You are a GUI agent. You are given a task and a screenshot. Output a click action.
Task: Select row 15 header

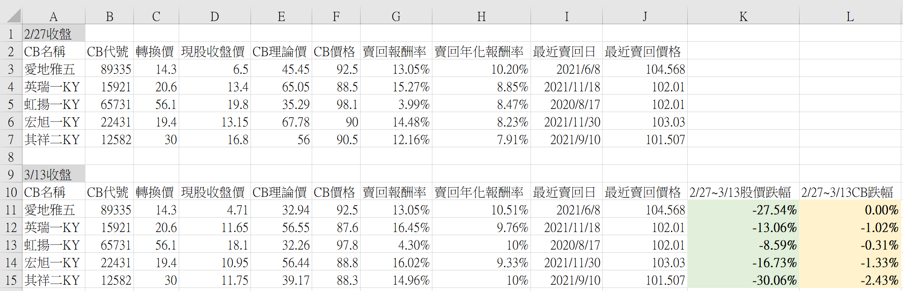11,280
